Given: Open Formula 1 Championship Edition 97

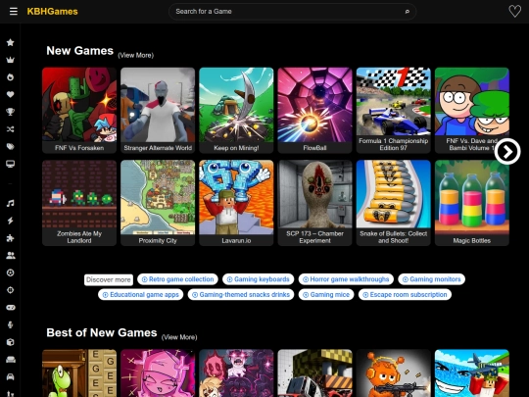Looking at the screenshot, I should [394, 111].
